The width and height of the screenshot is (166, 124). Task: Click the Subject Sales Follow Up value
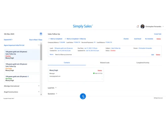point(116,48)
